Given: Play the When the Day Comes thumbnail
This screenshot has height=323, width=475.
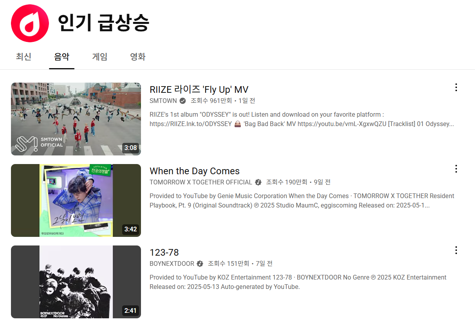Looking at the screenshot, I should [x=76, y=200].
